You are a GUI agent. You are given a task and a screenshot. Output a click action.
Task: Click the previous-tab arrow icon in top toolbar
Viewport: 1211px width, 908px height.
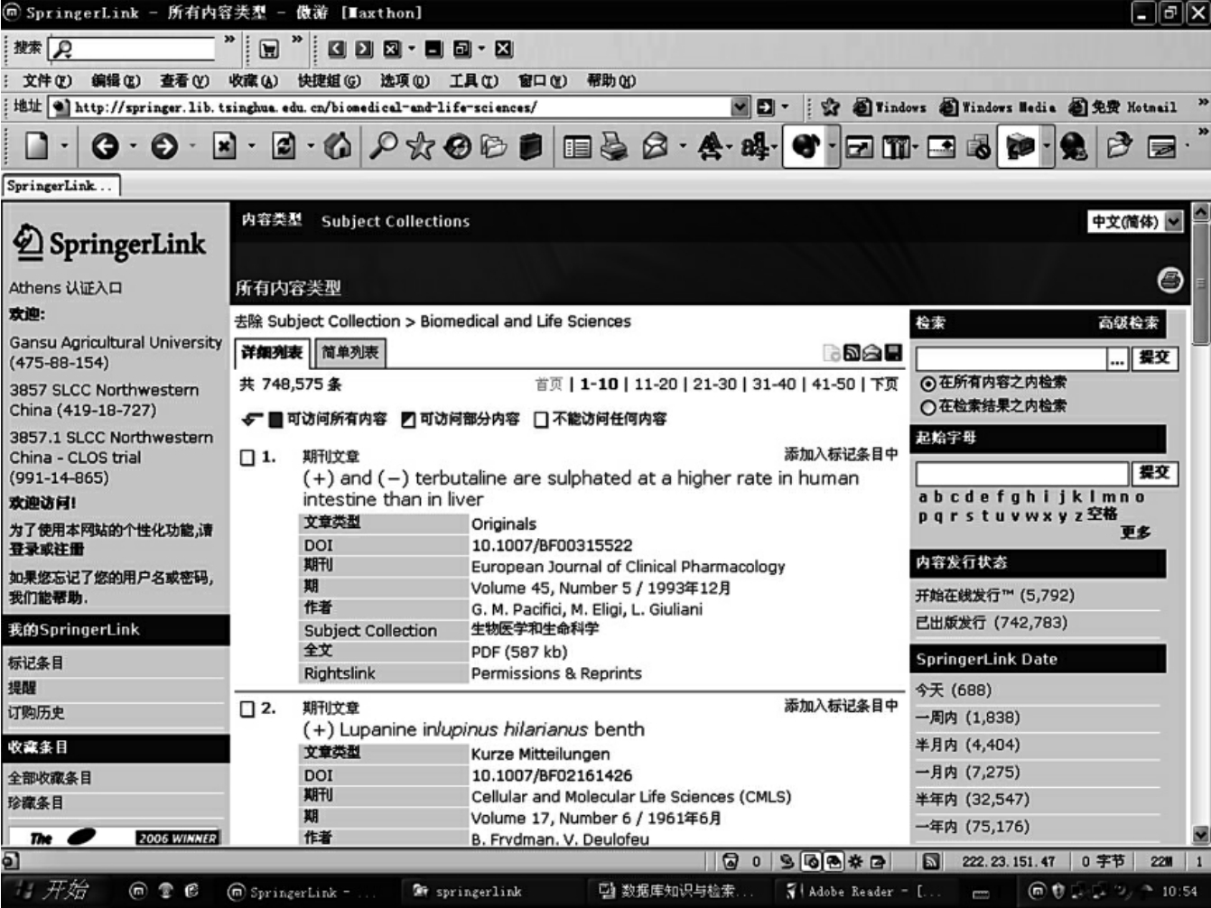[337, 49]
